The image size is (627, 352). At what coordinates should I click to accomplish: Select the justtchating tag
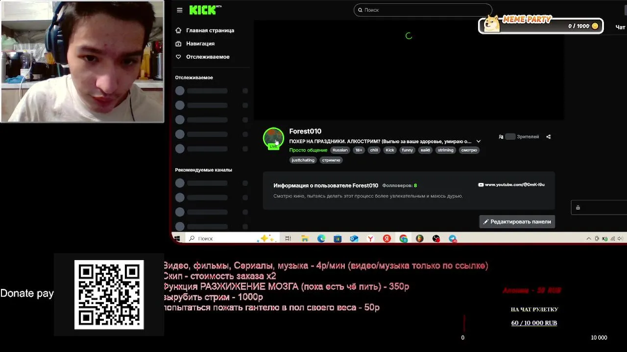click(x=303, y=160)
